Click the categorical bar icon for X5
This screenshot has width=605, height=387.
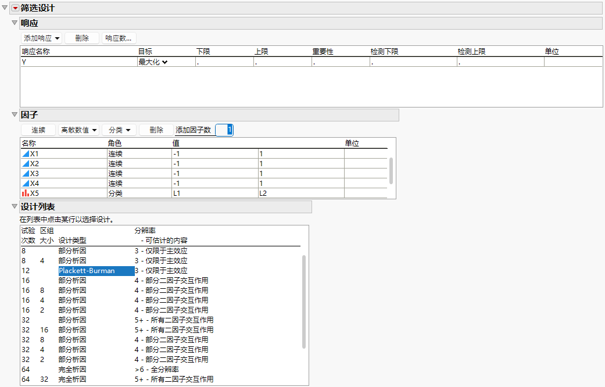(26, 193)
